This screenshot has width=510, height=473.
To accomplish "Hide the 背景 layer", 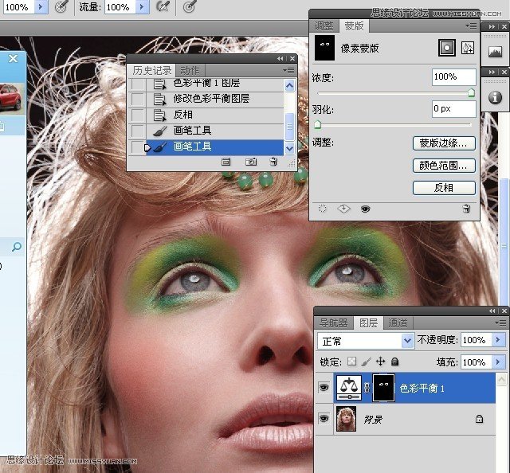I will tap(324, 418).
